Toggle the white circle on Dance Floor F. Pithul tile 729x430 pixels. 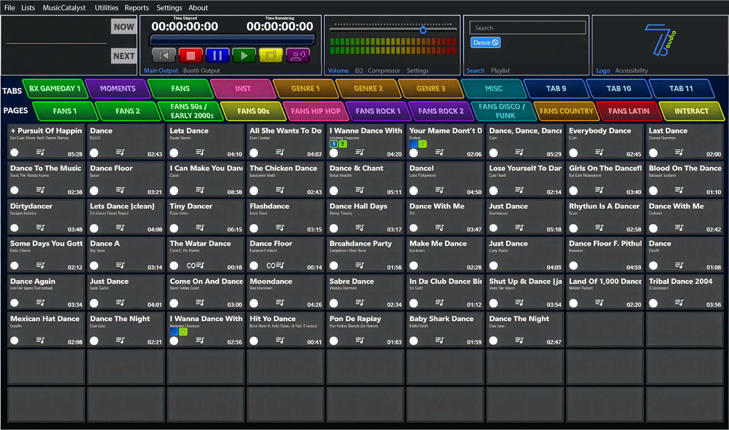click(x=573, y=266)
